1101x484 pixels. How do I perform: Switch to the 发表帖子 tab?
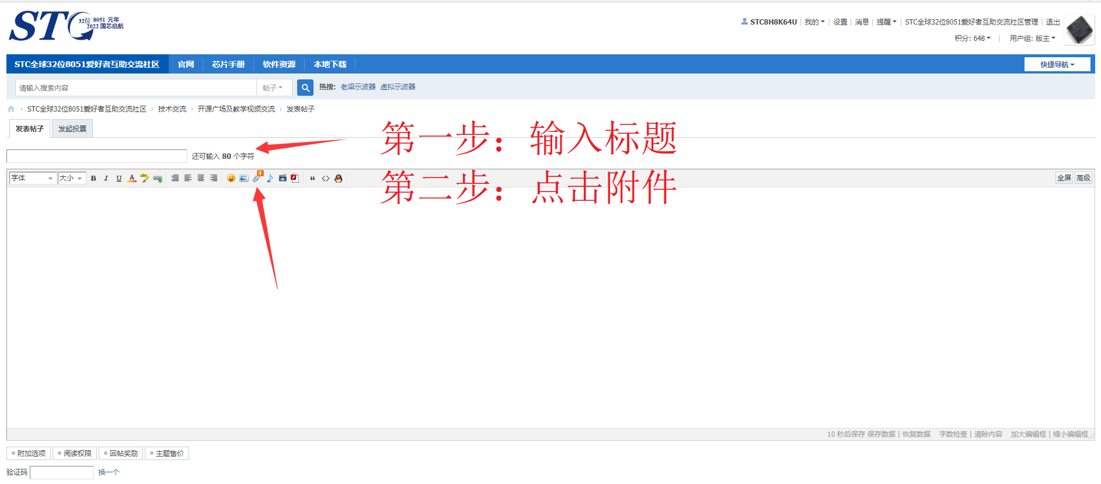pyautogui.click(x=30, y=128)
